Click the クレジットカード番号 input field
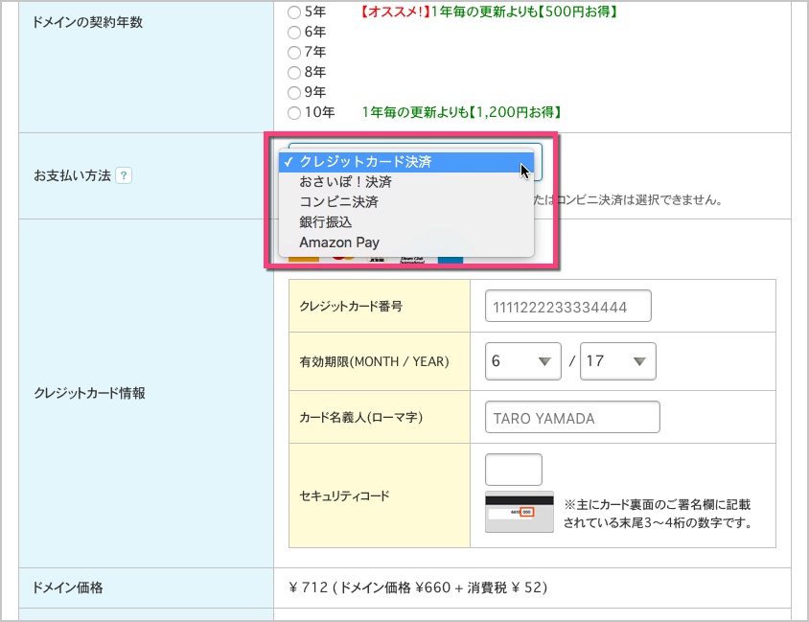Screen dimensions: 809x622 (x=568, y=307)
